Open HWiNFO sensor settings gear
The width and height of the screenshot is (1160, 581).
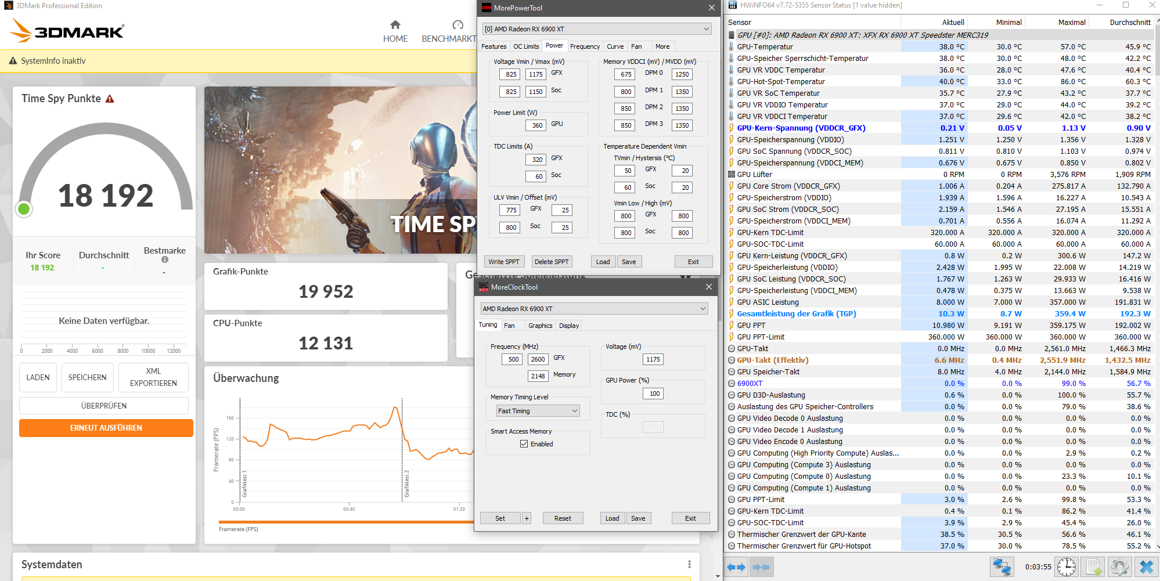pos(1120,567)
